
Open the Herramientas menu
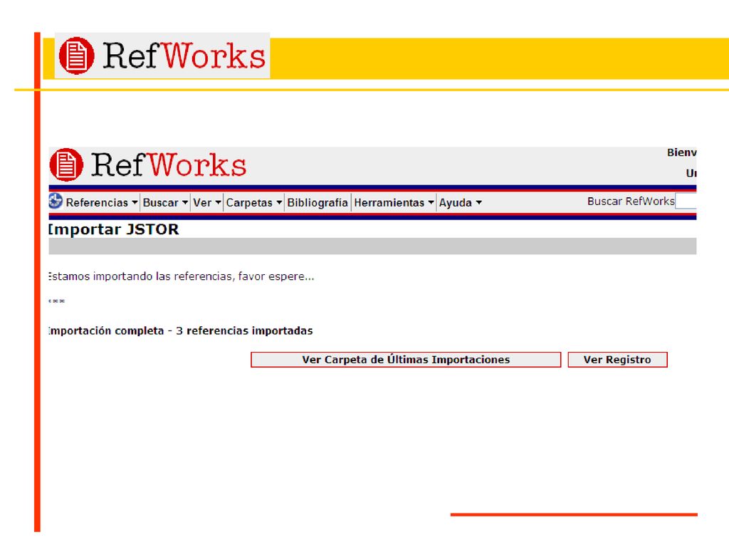pyautogui.click(x=394, y=203)
